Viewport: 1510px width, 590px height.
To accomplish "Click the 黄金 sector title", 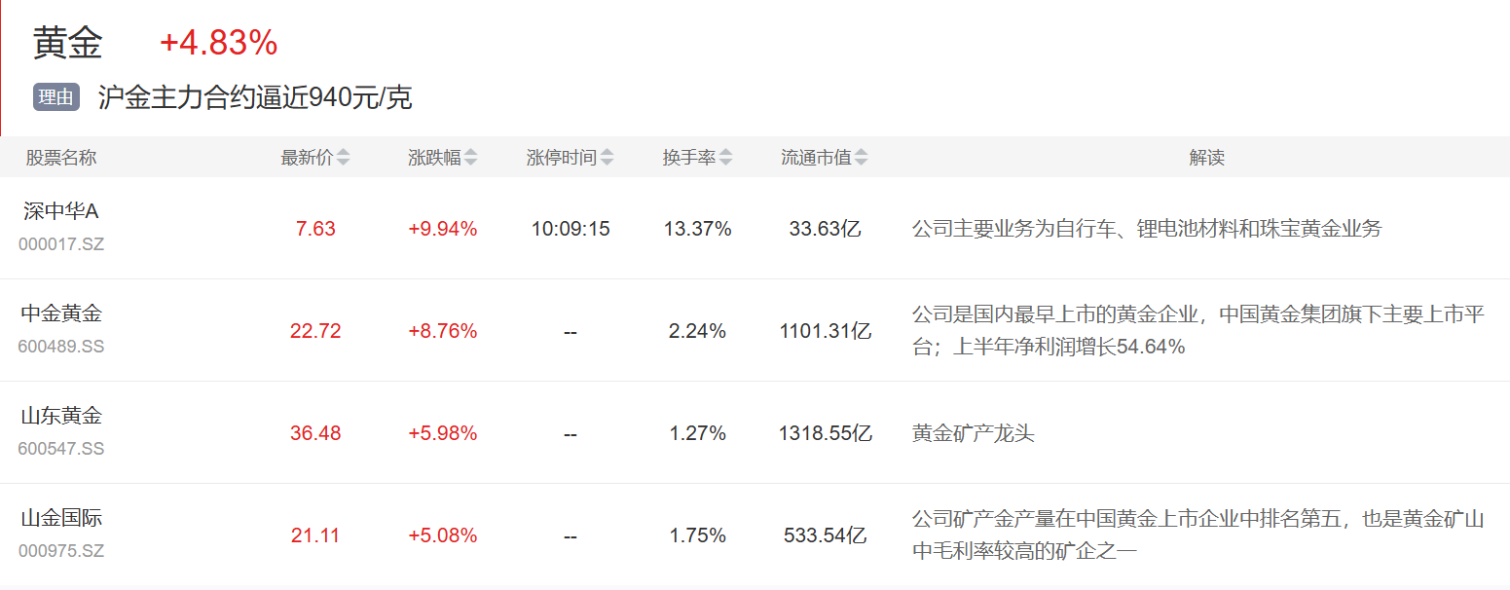I will click(x=67, y=43).
